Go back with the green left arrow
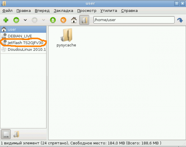The height and width of the screenshot is (147, 186). 16,20
